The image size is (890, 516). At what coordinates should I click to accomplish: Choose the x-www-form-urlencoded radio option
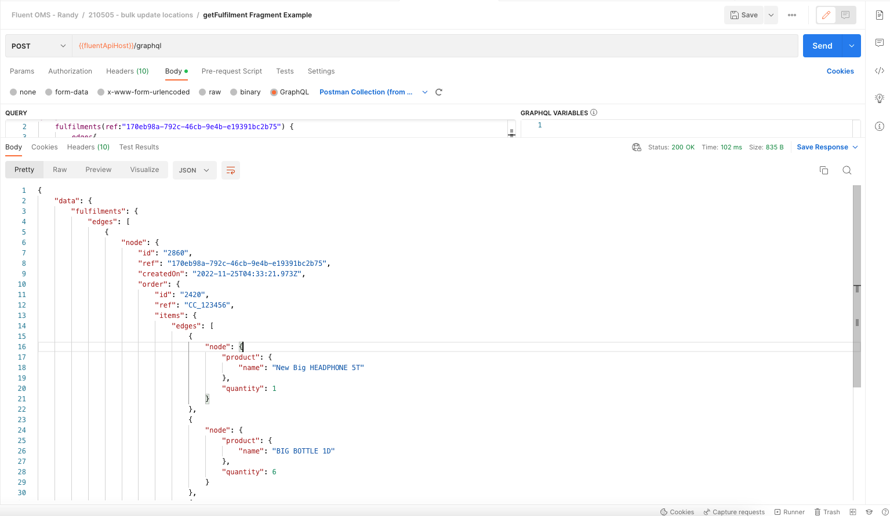101,92
